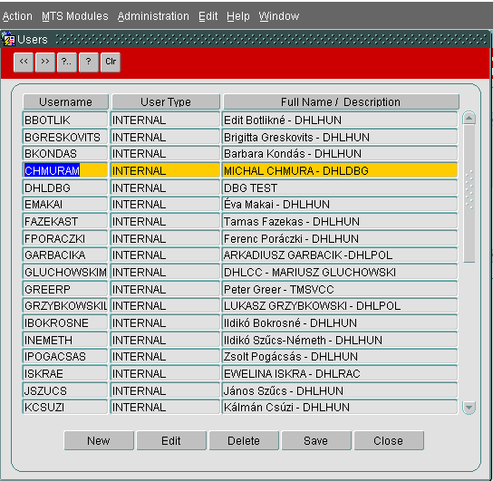Select the GLUCHOWSKIM username field
The width and height of the screenshot is (493, 481).
[x=65, y=272]
